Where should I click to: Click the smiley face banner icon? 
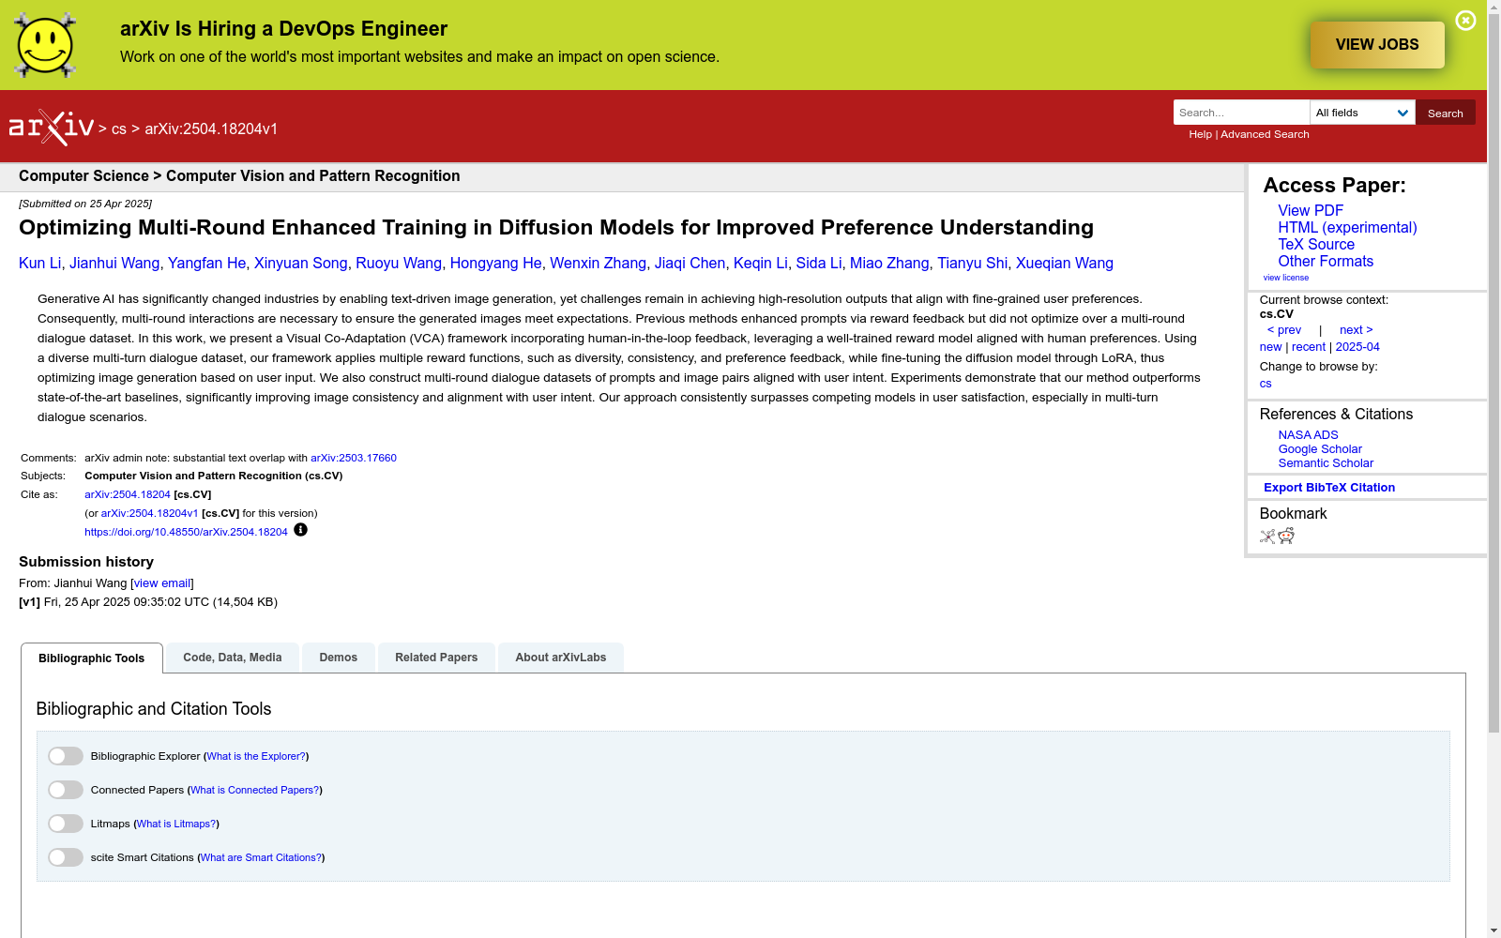pyautogui.click(x=45, y=45)
